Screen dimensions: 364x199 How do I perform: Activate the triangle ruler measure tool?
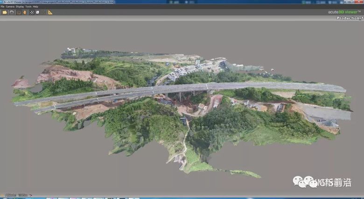coord(50,12)
